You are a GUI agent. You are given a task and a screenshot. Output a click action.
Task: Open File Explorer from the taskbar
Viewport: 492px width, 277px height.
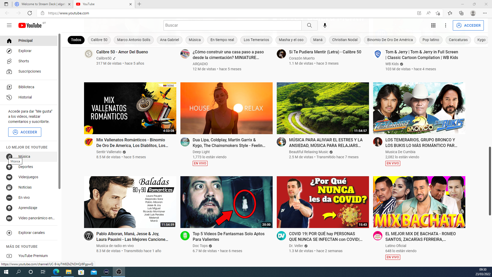[68, 272]
